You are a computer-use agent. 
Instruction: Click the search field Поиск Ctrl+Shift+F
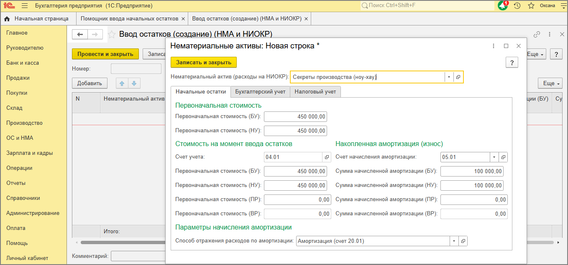click(427, 5)
